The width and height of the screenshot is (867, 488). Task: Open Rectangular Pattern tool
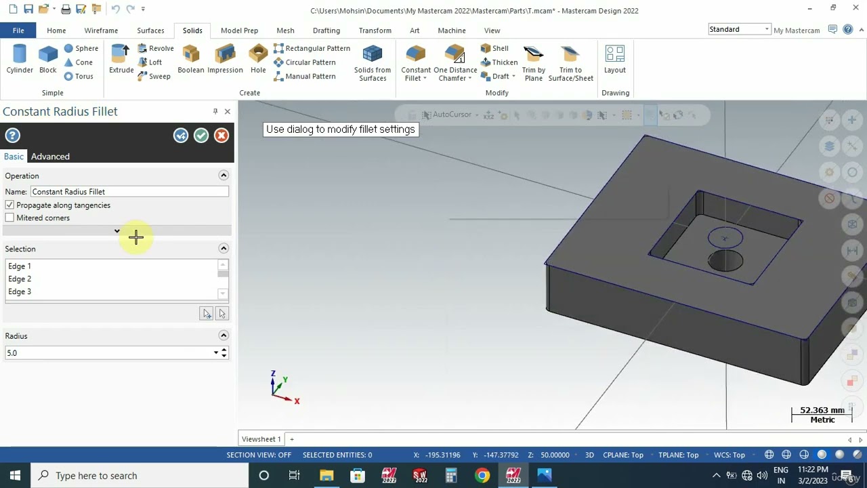(312, 48)
